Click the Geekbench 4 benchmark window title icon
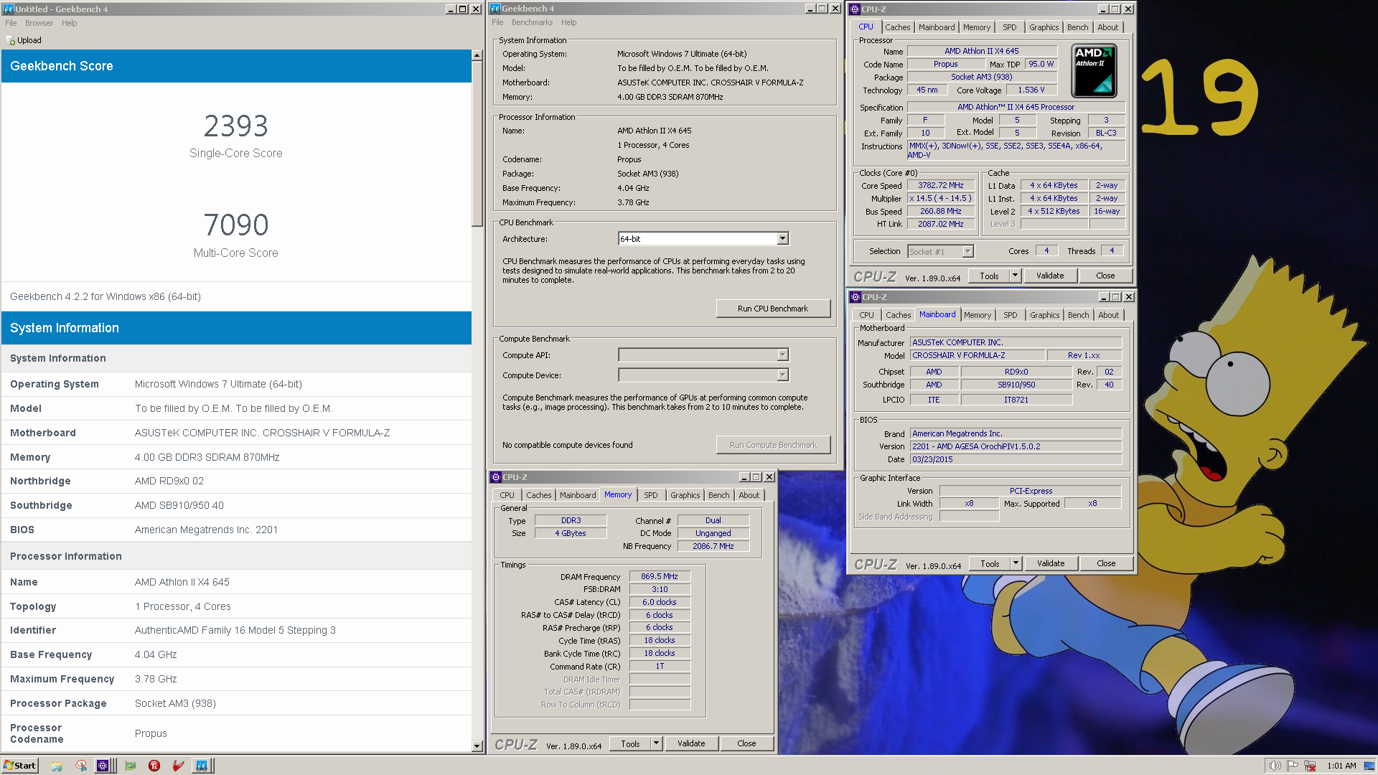This screenshot has width=1378, height=775. (495, 9)
